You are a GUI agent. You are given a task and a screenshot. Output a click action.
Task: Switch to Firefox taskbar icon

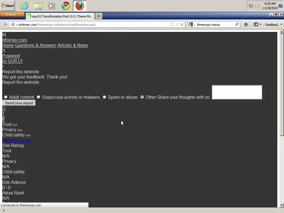pos(80,6)
